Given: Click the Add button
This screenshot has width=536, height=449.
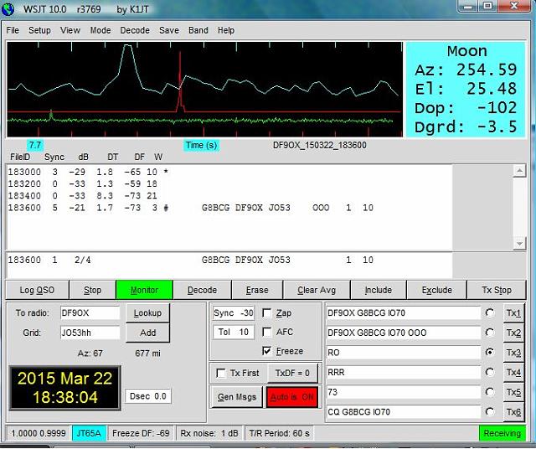Looking at the screenshot, I should pos(147,333).
